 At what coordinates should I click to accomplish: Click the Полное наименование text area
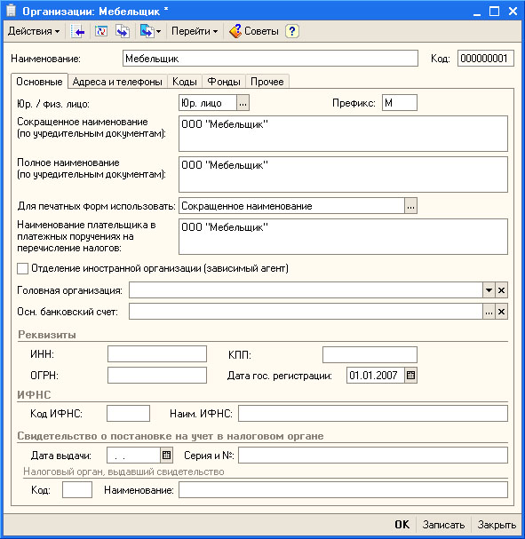[x=343, y=175]
